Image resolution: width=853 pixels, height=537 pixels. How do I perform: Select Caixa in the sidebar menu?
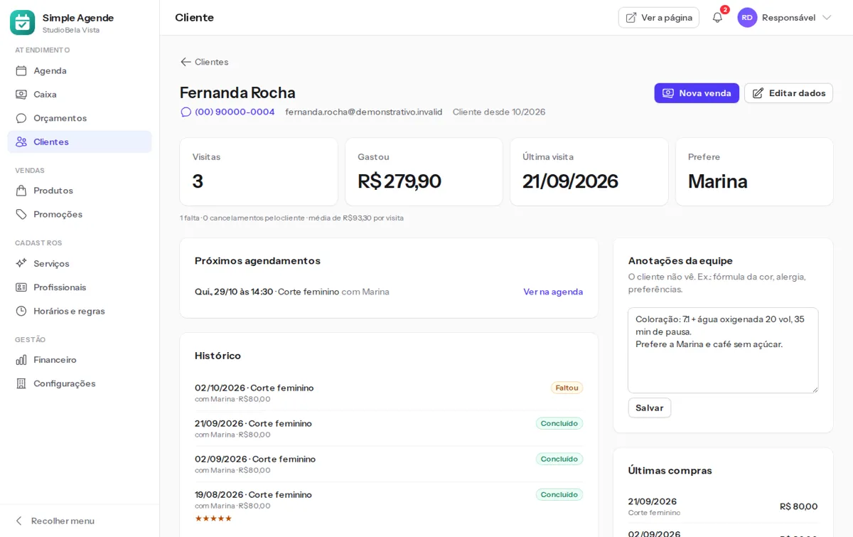click(x=80, y=94)
